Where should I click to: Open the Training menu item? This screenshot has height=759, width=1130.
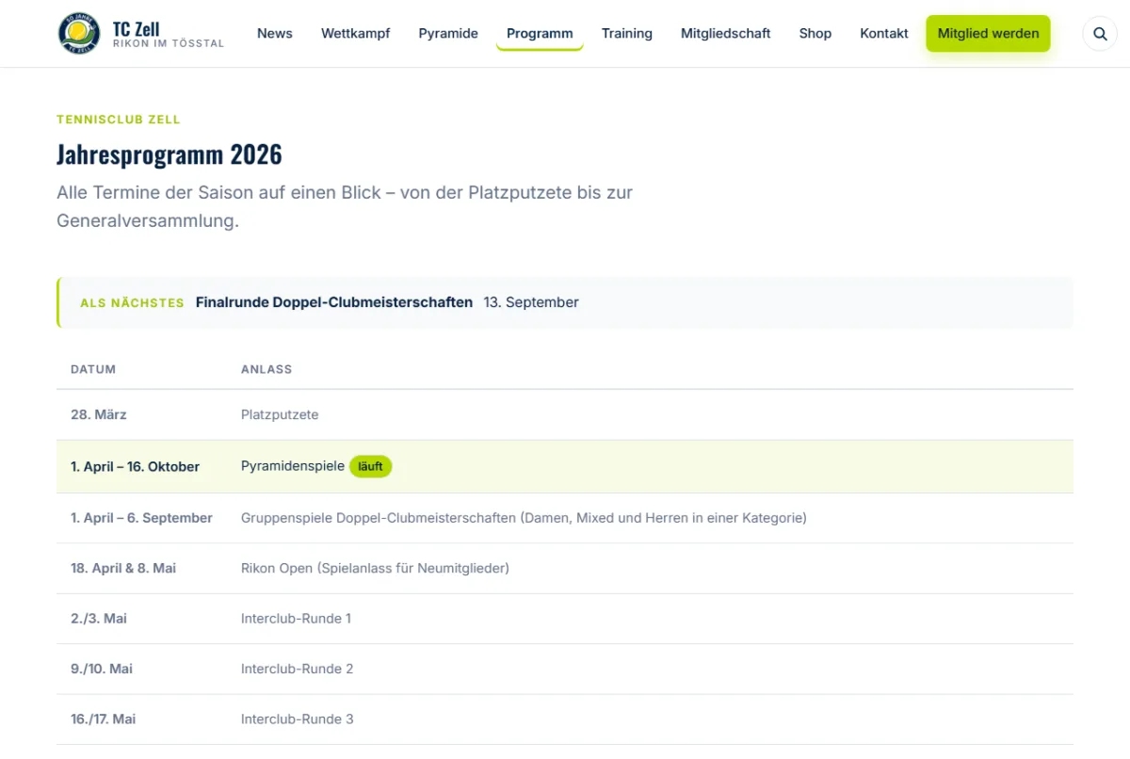[x=627, y=33]
